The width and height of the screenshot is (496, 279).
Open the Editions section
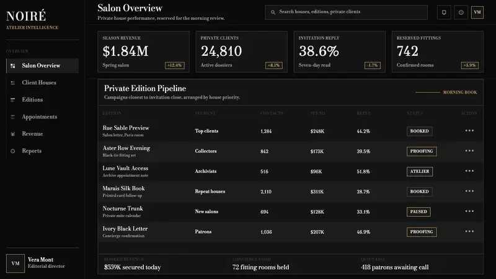tap(42, 100)
